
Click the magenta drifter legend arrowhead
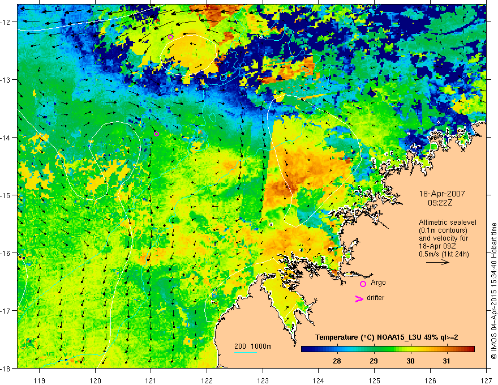[x=359, y=298]
